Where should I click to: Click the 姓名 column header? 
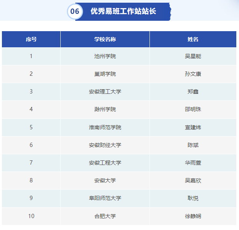pos(193,39)
